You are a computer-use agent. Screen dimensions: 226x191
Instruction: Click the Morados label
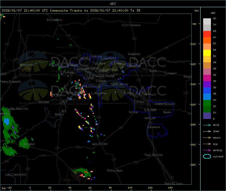coord(29,144)
